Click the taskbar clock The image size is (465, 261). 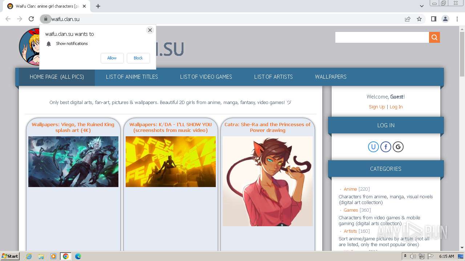click(446, 256)
